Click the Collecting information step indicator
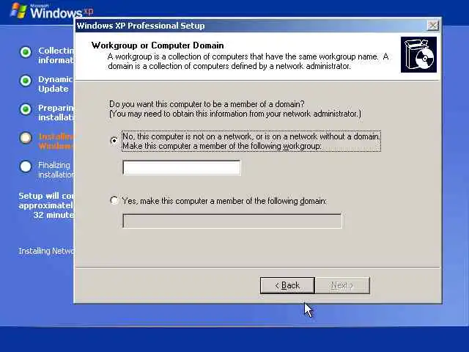This screenshot has width=469, height=352. (26, 52)
